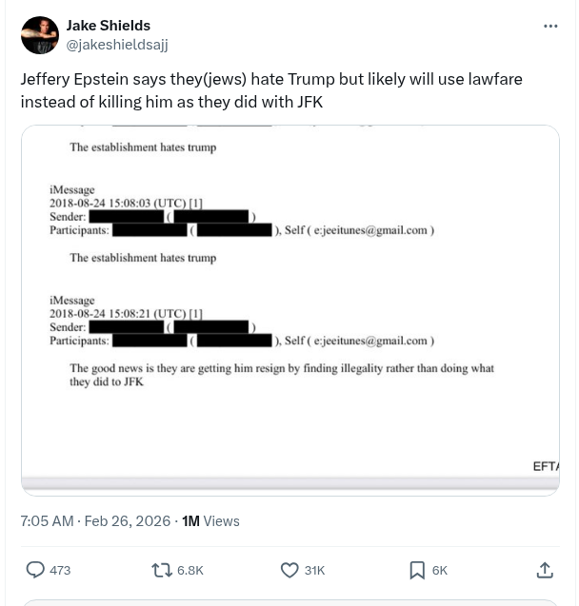Click the repost arrows icon

162,570
